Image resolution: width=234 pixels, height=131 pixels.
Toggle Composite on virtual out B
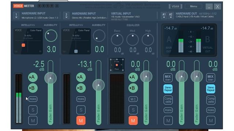211,100
